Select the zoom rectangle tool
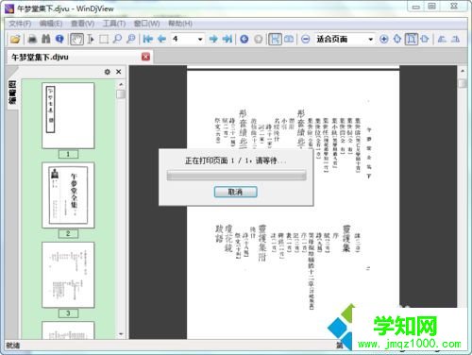Viewport: 472px width, 355px height. [x=131, y=39]
